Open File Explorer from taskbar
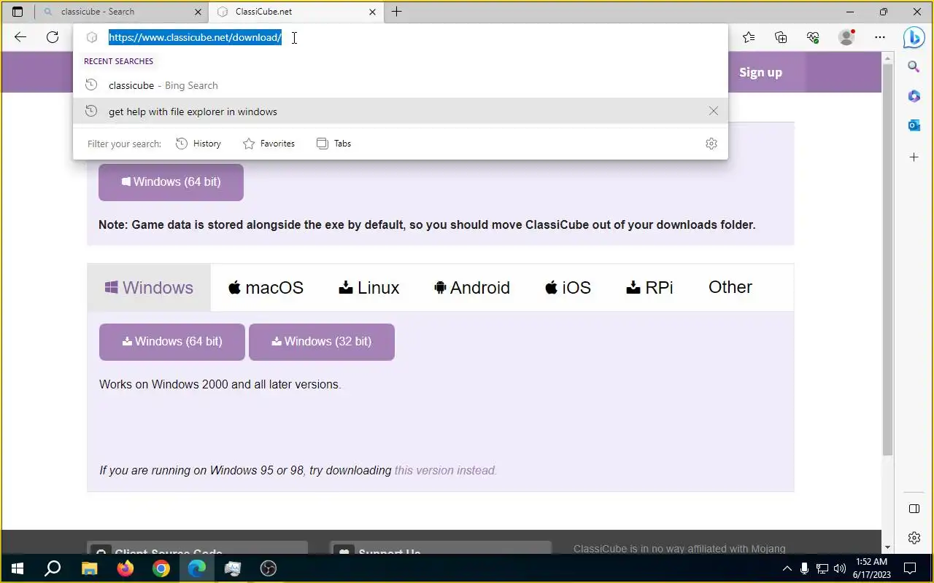 tap(89, 568)
